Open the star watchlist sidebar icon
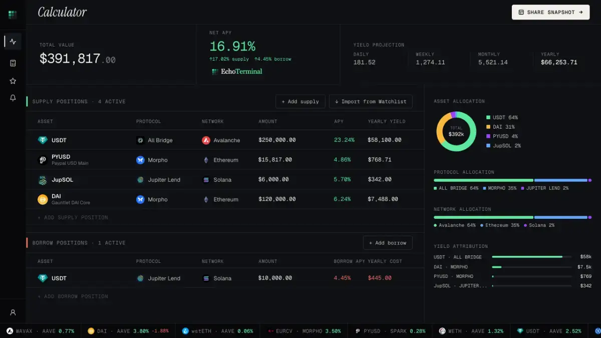601x338 pixels. tap(13, 81)
